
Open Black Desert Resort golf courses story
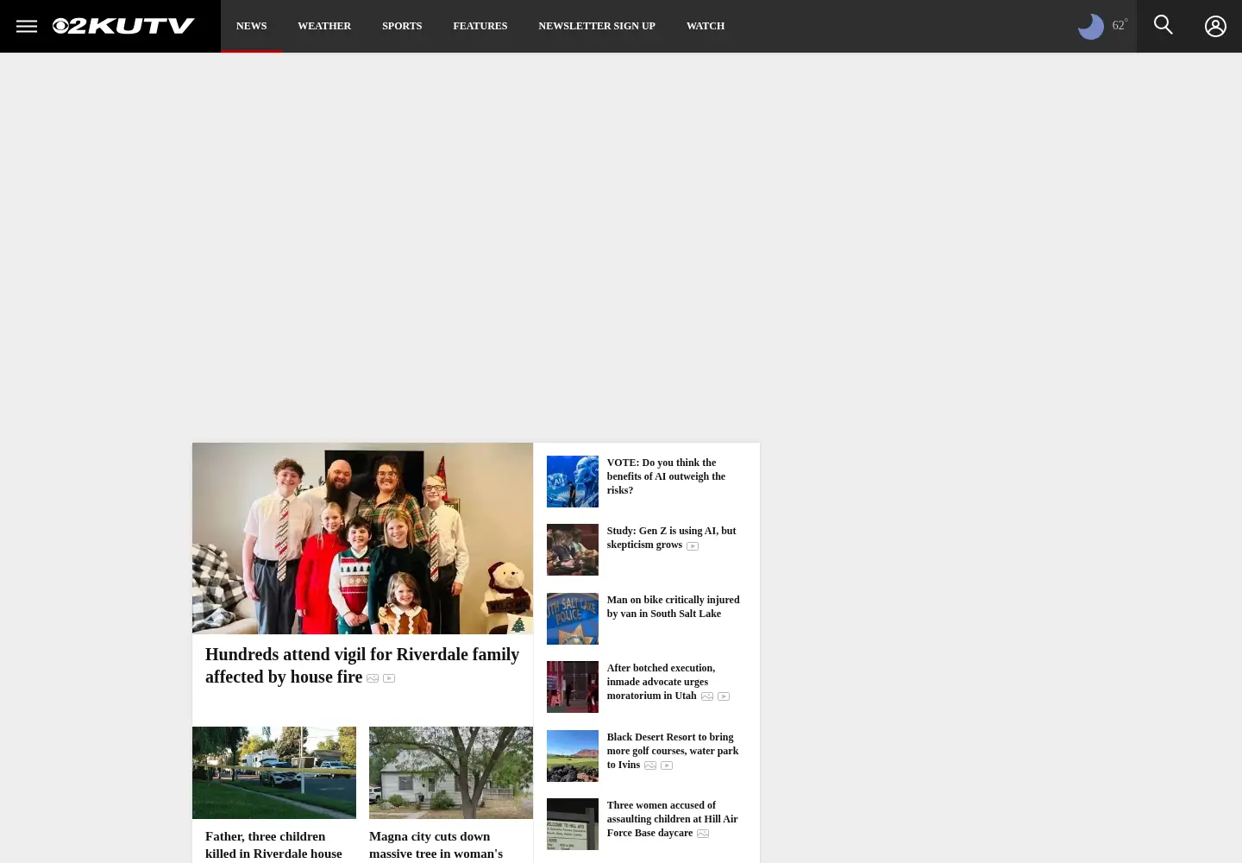[673, 751]
